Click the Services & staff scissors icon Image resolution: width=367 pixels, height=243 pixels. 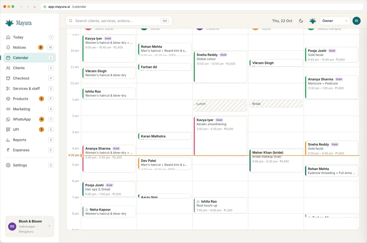(8, 88)
